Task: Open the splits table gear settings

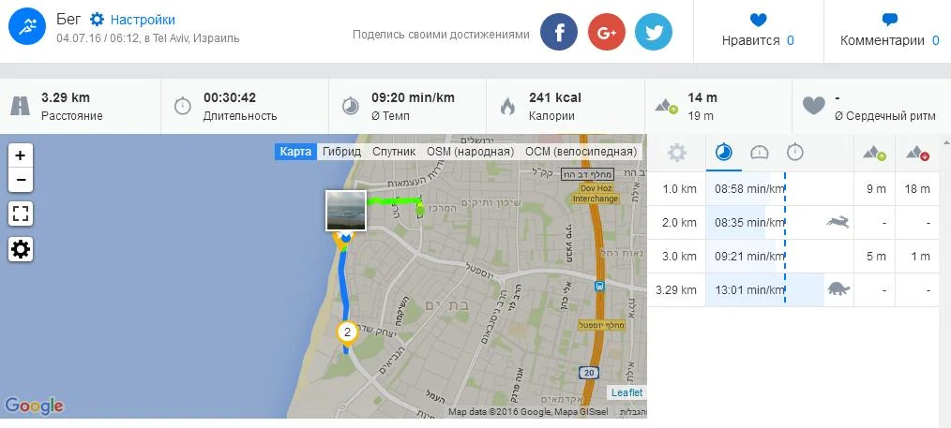Action: [677, 153]
